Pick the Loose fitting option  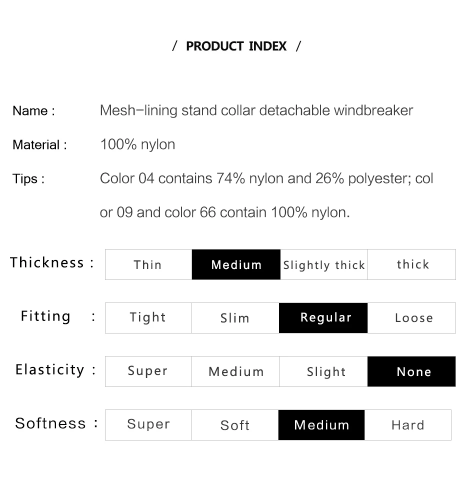(x=412, y=318)
